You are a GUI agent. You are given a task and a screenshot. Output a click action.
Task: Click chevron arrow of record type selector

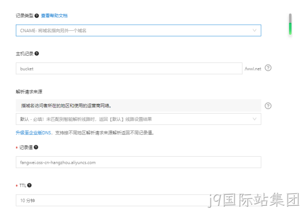tap(254, 30)
